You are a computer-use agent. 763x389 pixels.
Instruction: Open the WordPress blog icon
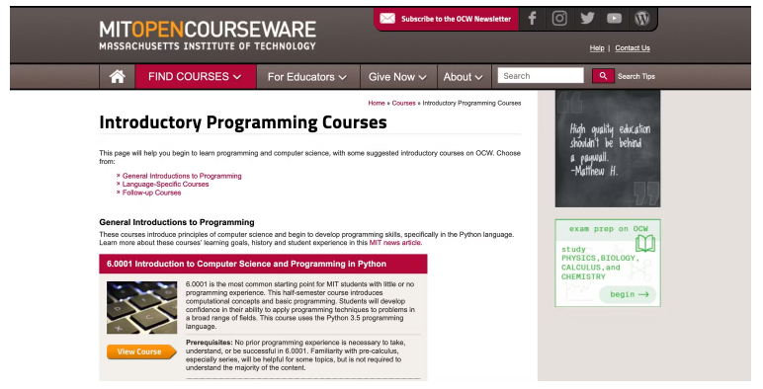[641, 19]
